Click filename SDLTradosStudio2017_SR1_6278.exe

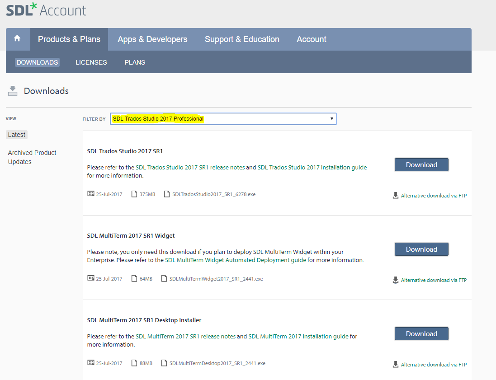pyautogui.click(x=214, y=194)
